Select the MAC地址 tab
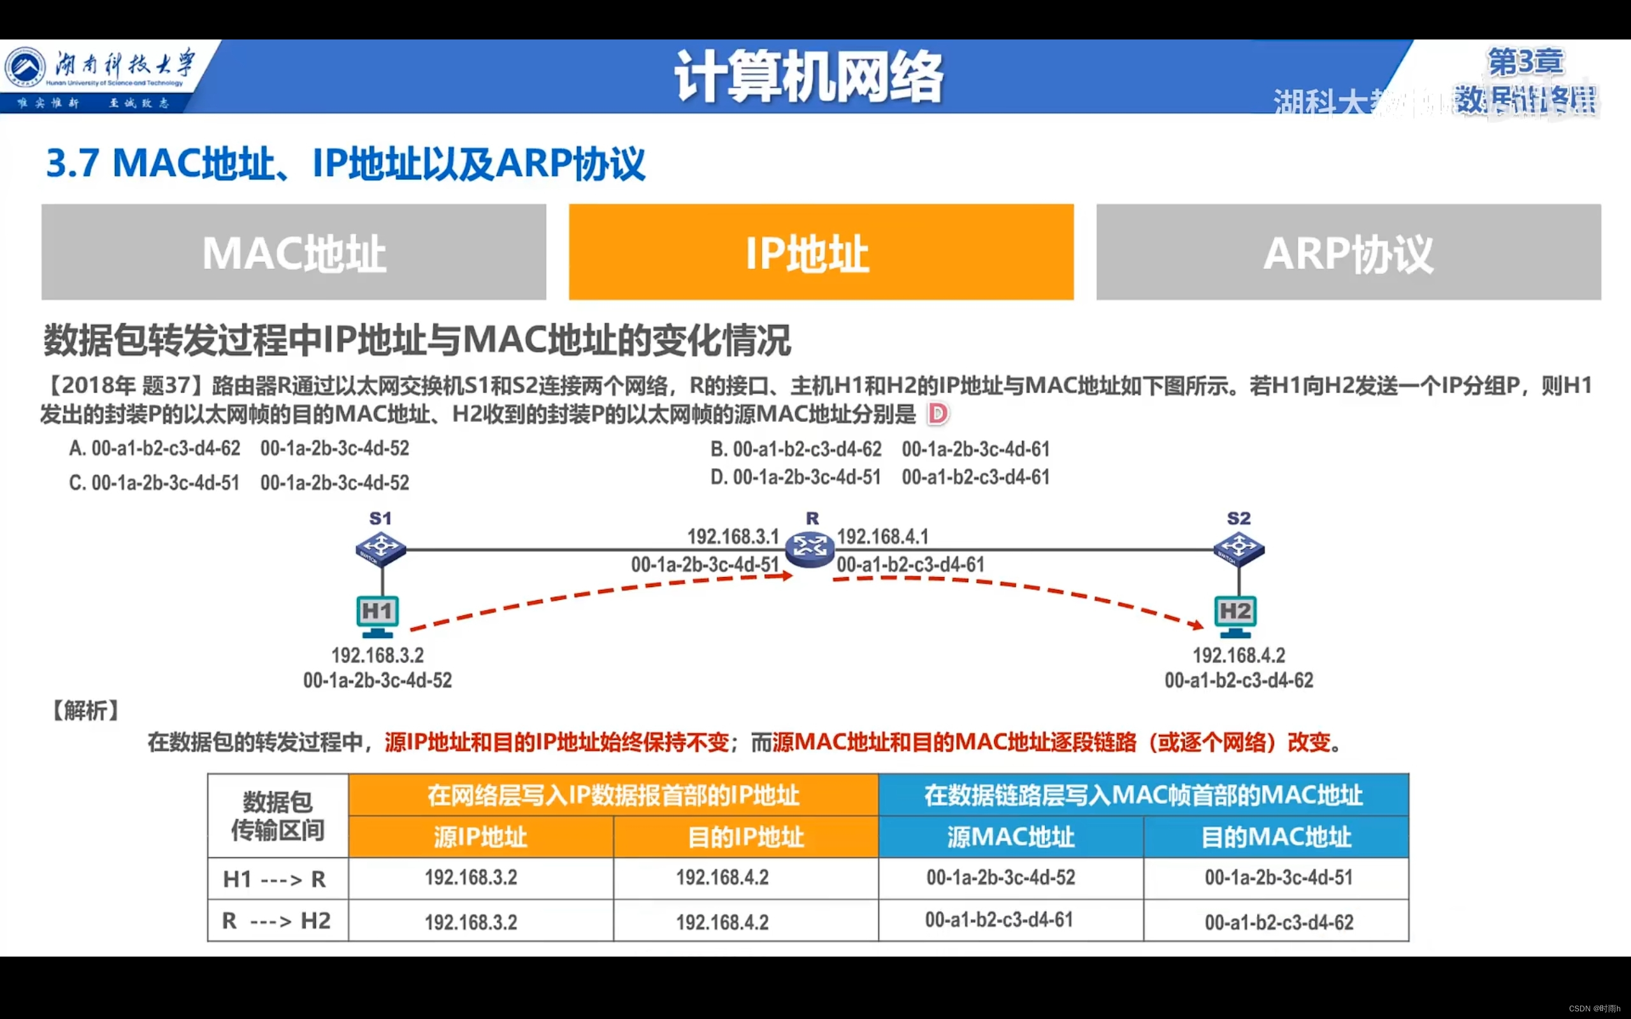Image resolution: width=1631 pixels, height=1019 pixels. coord(294,252)
